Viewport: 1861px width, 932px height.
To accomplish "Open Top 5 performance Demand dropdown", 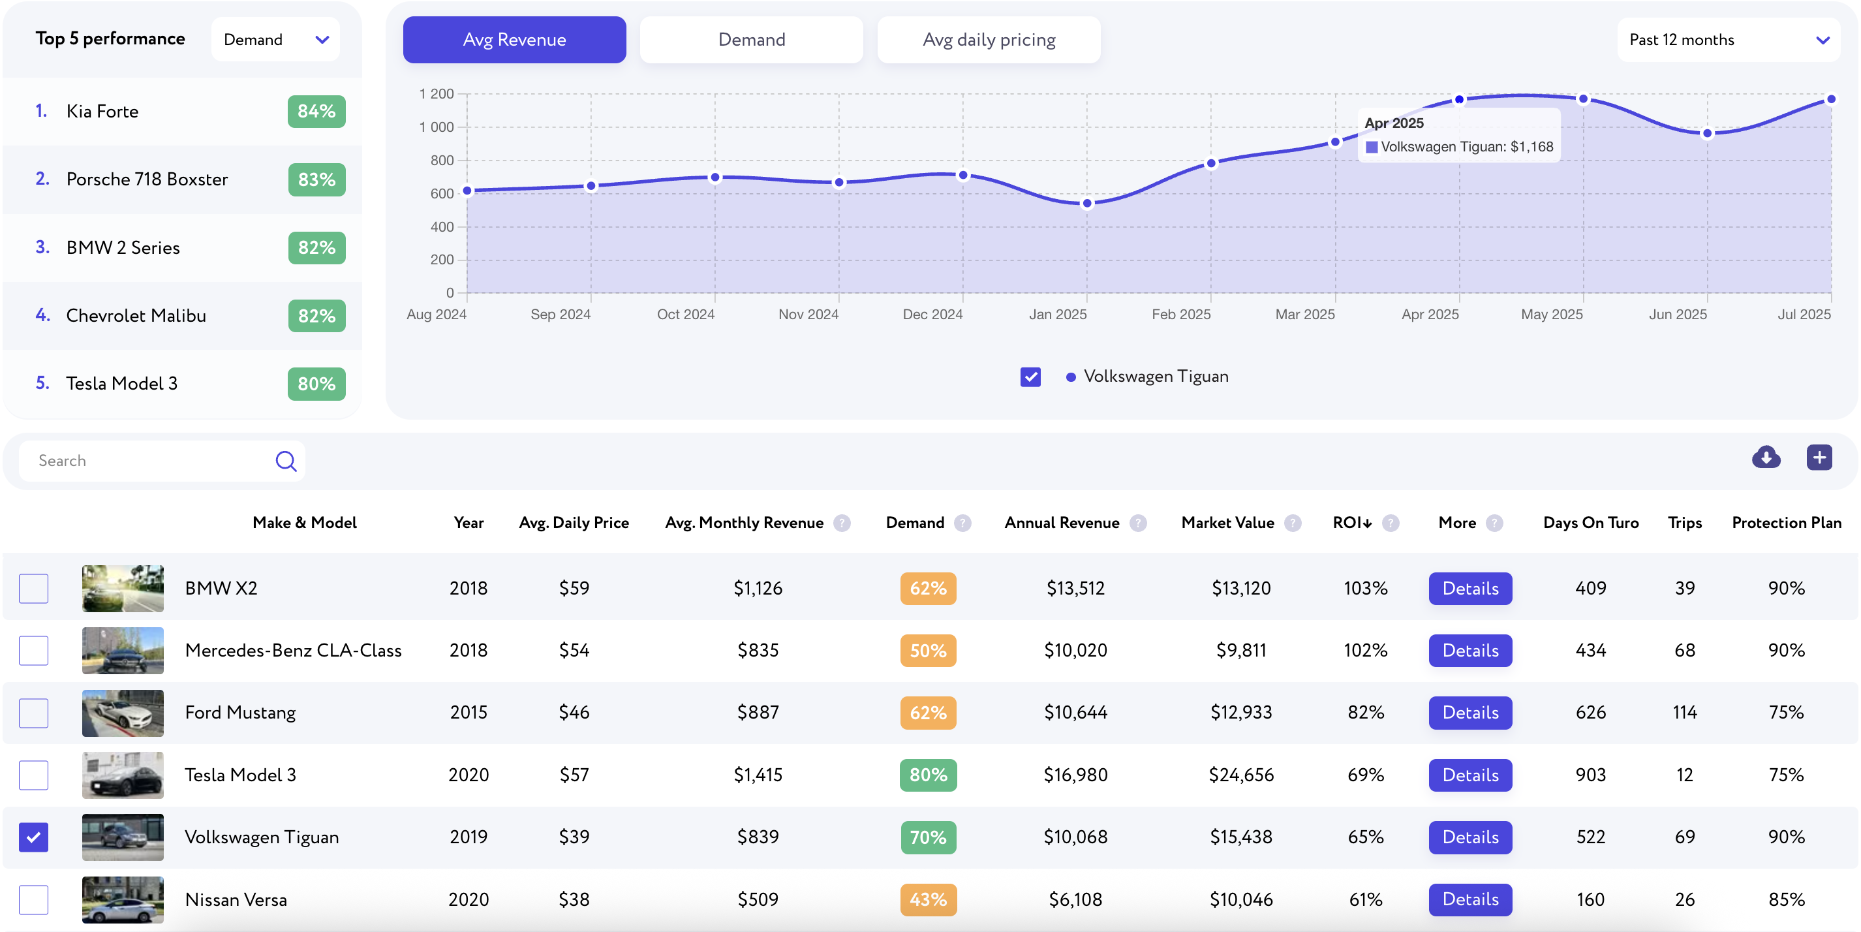I will click(275, 40).
